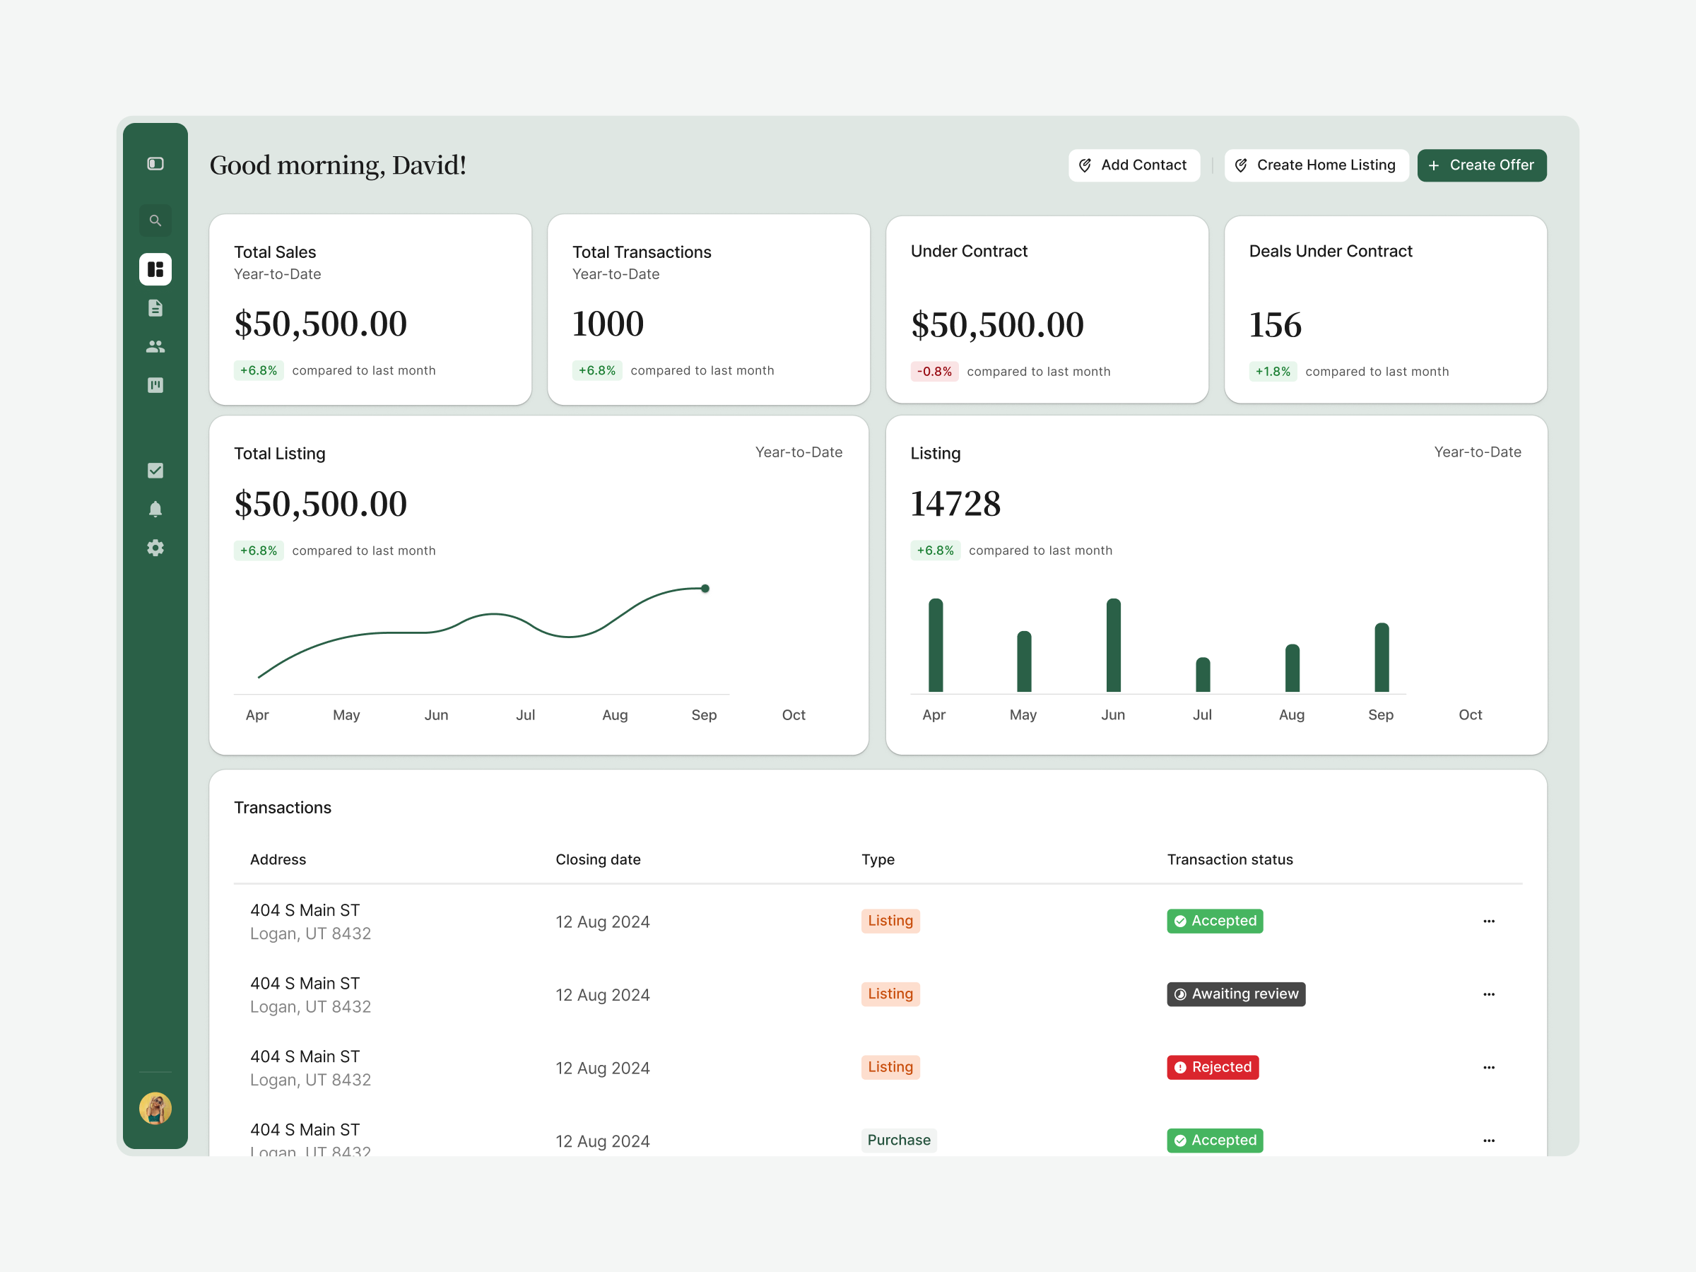Open the notifications bell icon

155,509
